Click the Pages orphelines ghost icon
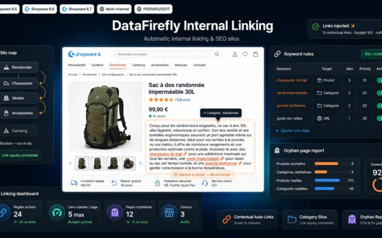The width and height of the screenshot is (382, 238). coord(115,213)
